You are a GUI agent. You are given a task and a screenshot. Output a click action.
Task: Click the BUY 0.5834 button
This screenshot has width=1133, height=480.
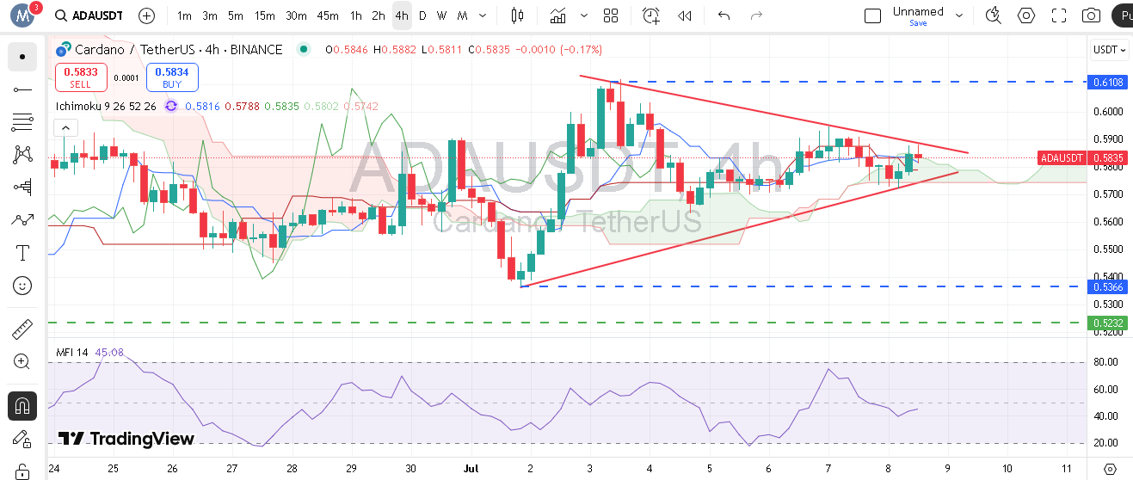click(x=172, y=77)
